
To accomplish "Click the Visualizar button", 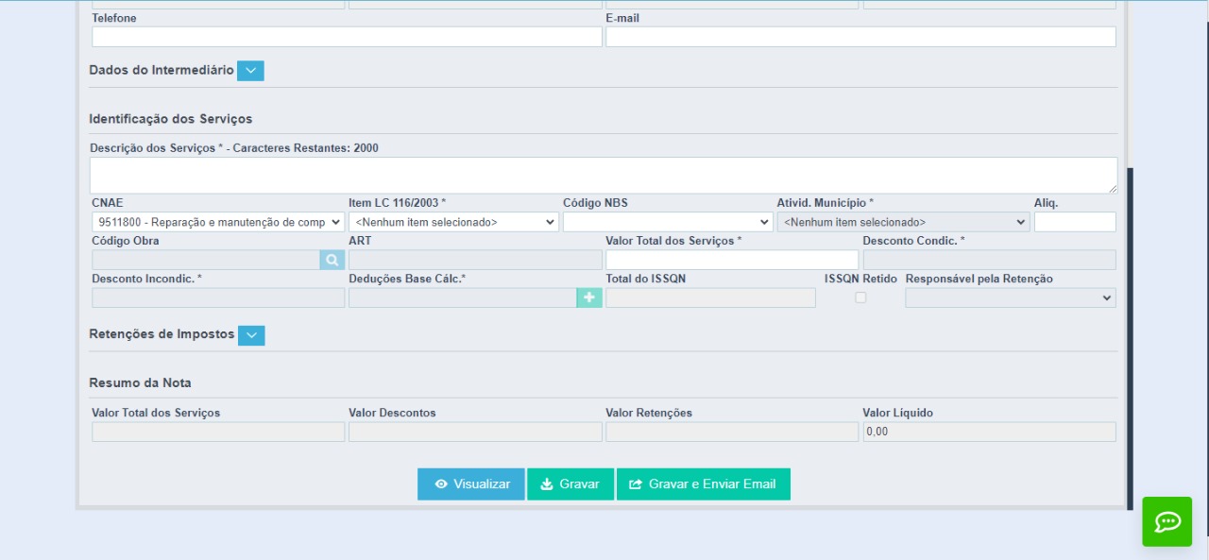I will pyautogui.click(x=471, y=484).
